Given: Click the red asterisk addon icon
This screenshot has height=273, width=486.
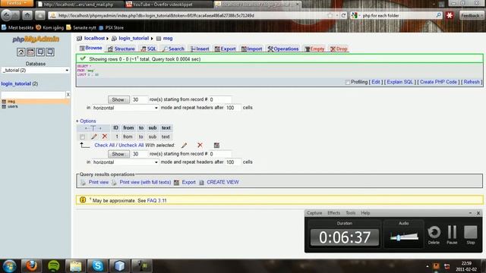Looking at the screenshot, I should click(450, 15).
